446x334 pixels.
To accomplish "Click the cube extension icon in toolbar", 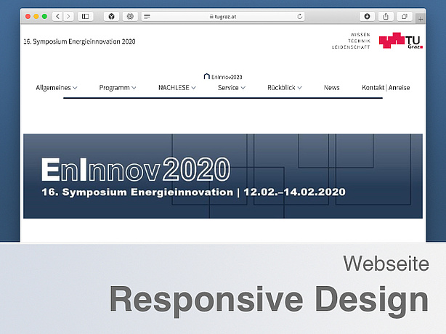I will click(111, 16).
